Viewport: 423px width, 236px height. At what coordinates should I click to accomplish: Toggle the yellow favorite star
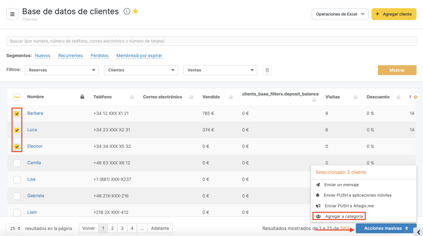point(135,12)
